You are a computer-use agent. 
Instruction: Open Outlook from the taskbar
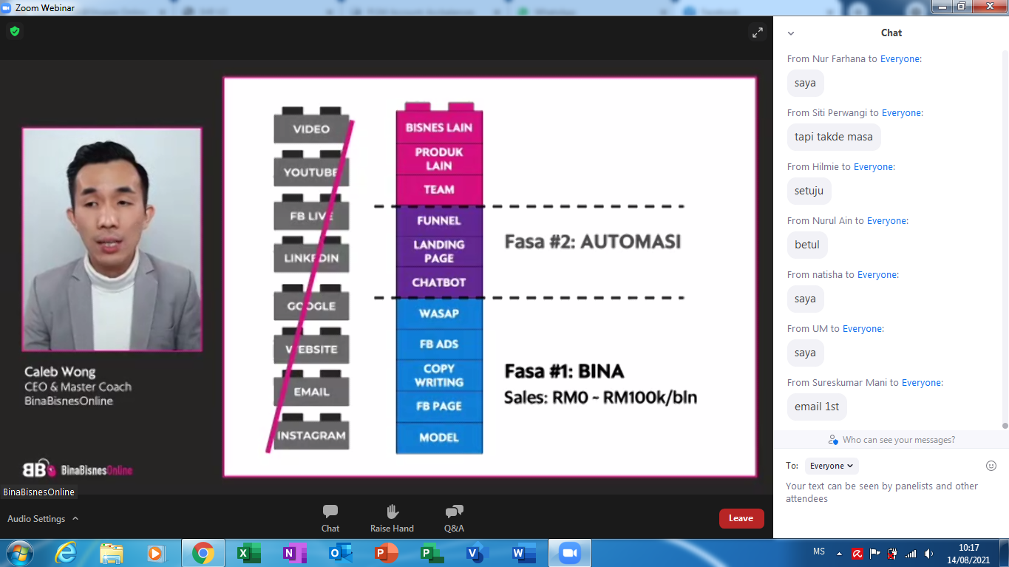pyautogui.click(x=340, y=553)
